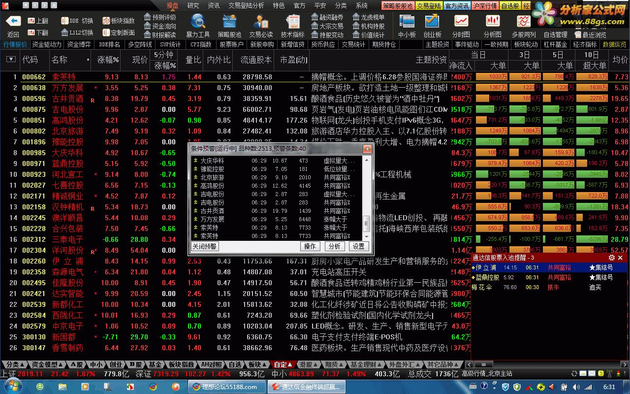Click the 中小板 grid icon
The width and height of the screenshot is (630, 394).
pos(407,22)
